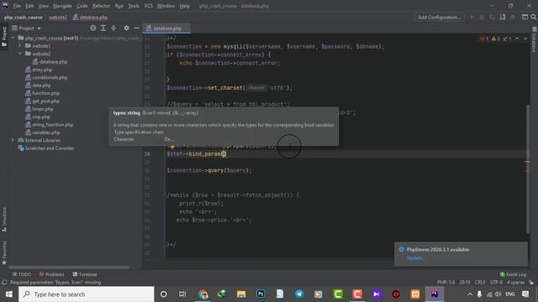Open the Run menu
Viewport: 538px width, 302px height.
pyautogui.click(x=119, y=6)
